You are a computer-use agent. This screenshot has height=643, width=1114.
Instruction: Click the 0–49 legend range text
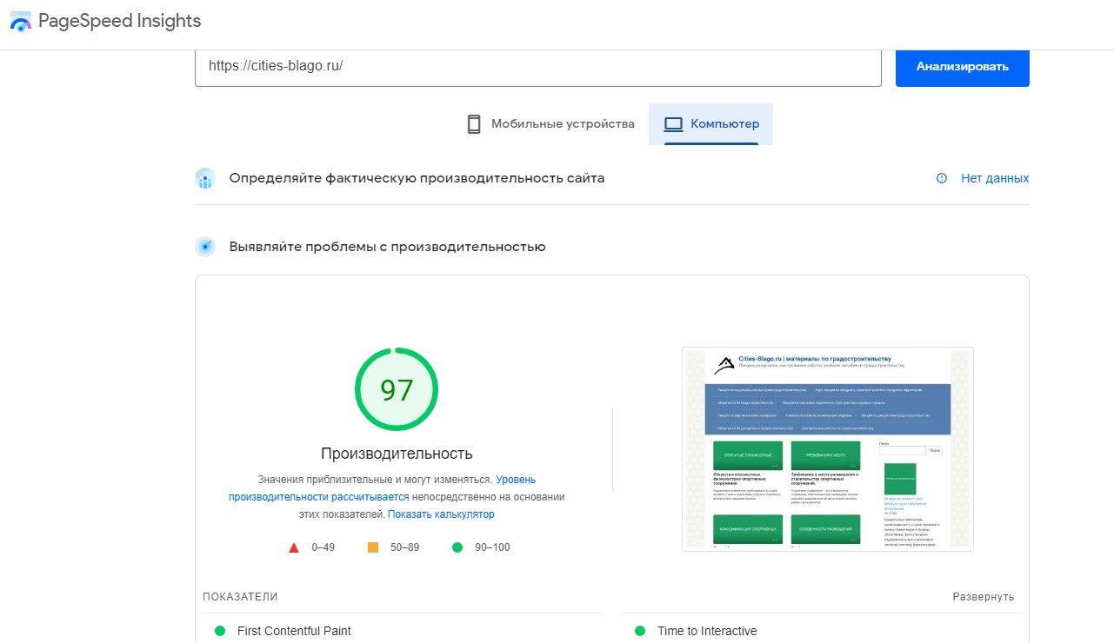click(x=323, y=547)
